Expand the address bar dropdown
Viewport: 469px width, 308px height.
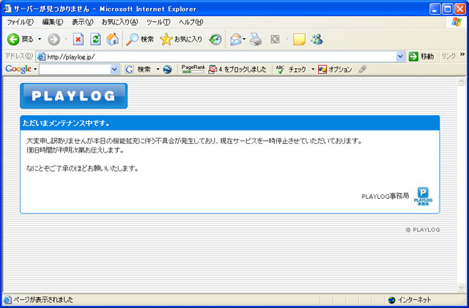[400, 56]
